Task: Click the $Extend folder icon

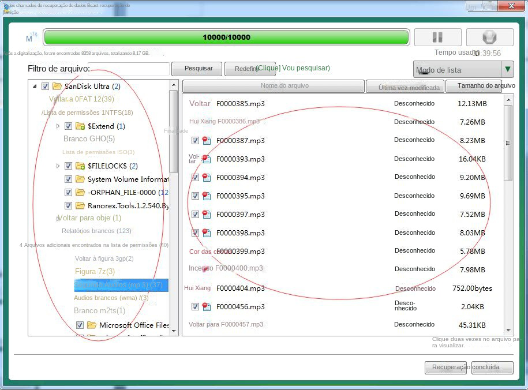Action: [80, 126]
